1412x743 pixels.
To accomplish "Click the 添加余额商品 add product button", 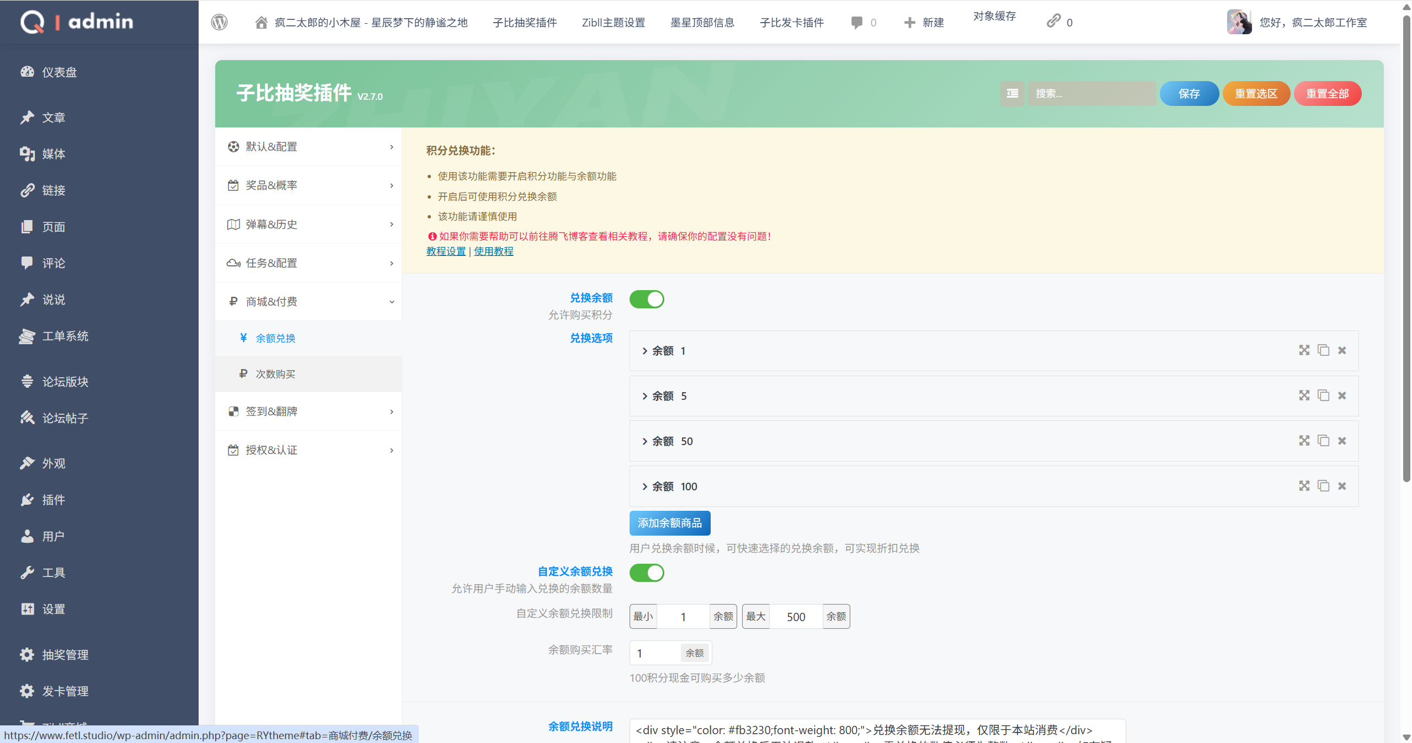I will (x=669, y=523).
